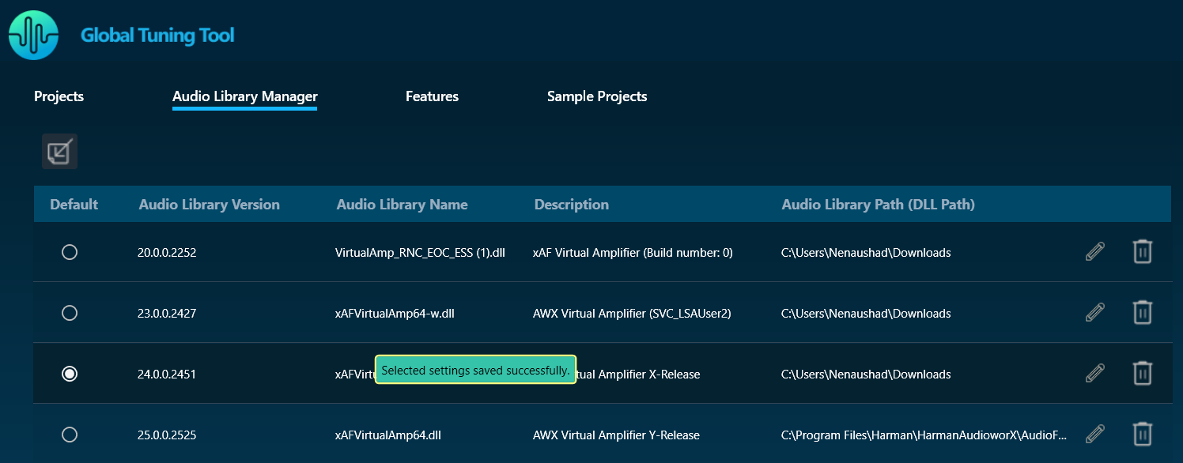The width and height of the screenshot is (1183, 463).
Task: Edit the 20.0.0.2252 library entry
Action: pyautogui.click(x=1094, y=252)
